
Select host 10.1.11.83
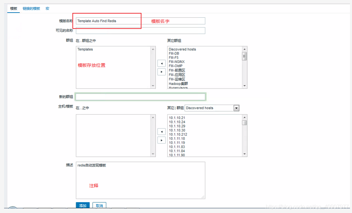[x=177, y=147]
